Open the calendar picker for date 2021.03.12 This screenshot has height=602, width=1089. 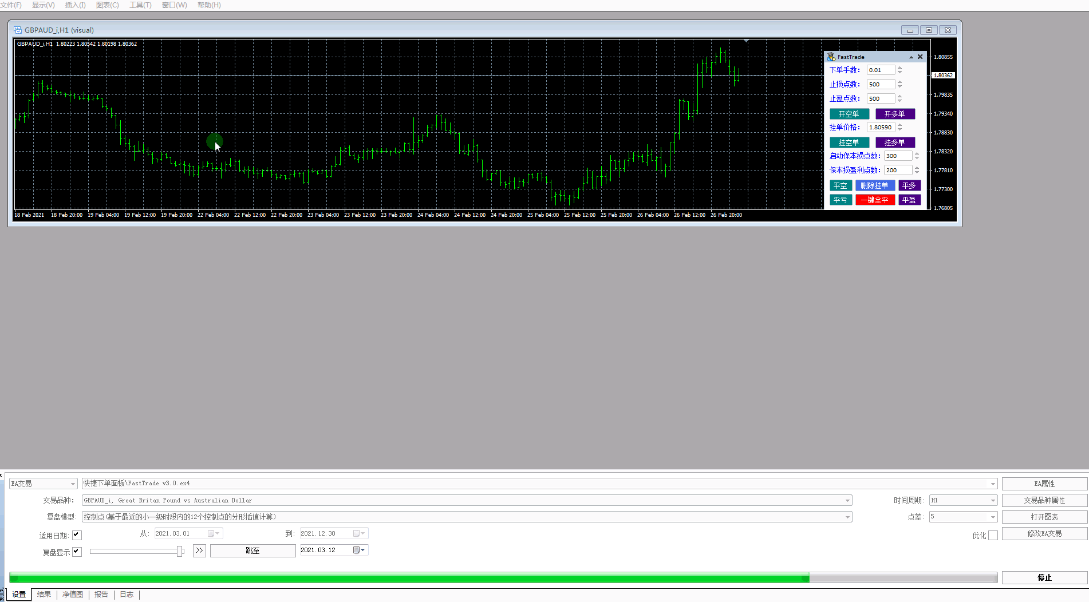coord(358,550)
